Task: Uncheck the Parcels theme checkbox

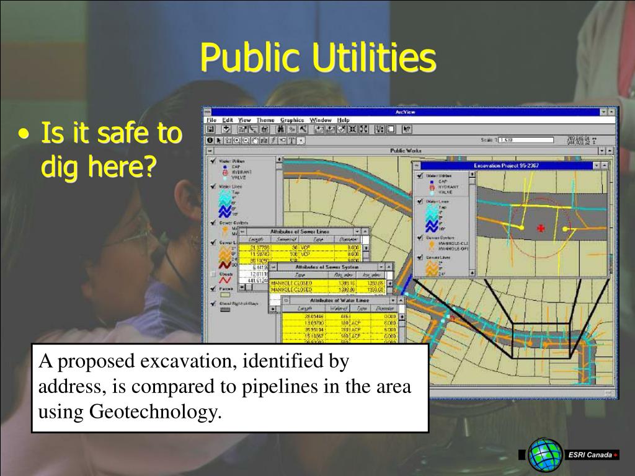Action: coord(213,289)
